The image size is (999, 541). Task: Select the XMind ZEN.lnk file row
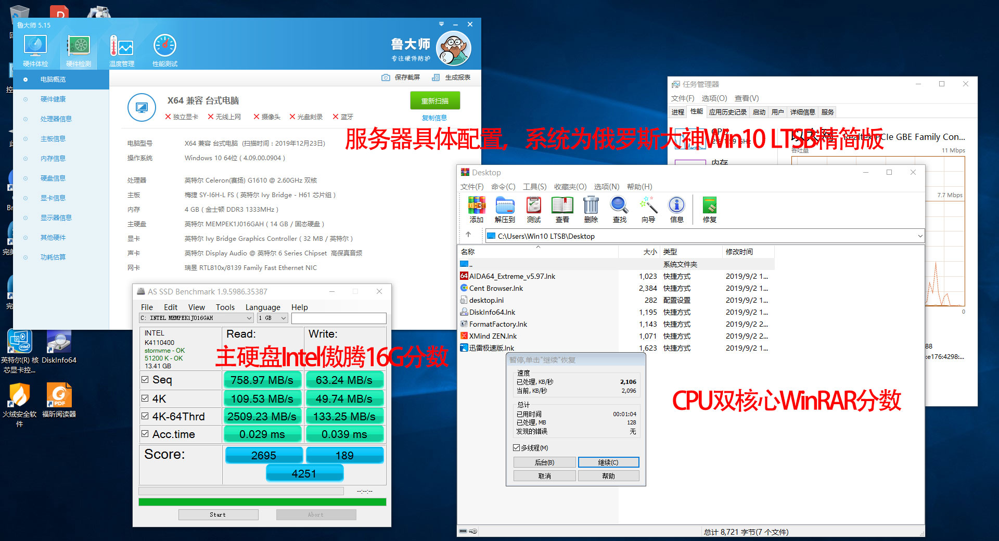(493, 336)
